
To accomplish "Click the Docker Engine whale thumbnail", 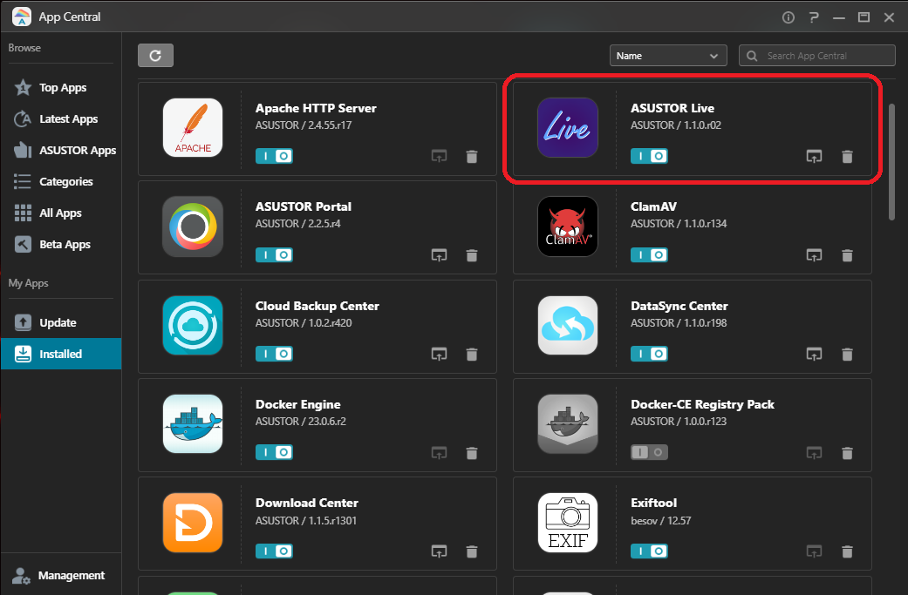I will click(193, 424).
